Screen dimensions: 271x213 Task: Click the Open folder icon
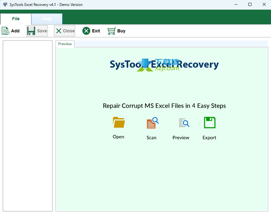(x=119, y=122)
